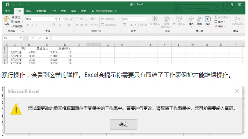Open the Name Box dropdown arrow

tap(21, 38)
